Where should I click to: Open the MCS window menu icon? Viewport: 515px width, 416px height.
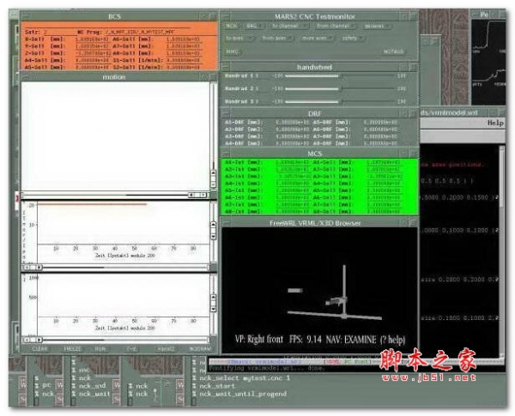226,154
